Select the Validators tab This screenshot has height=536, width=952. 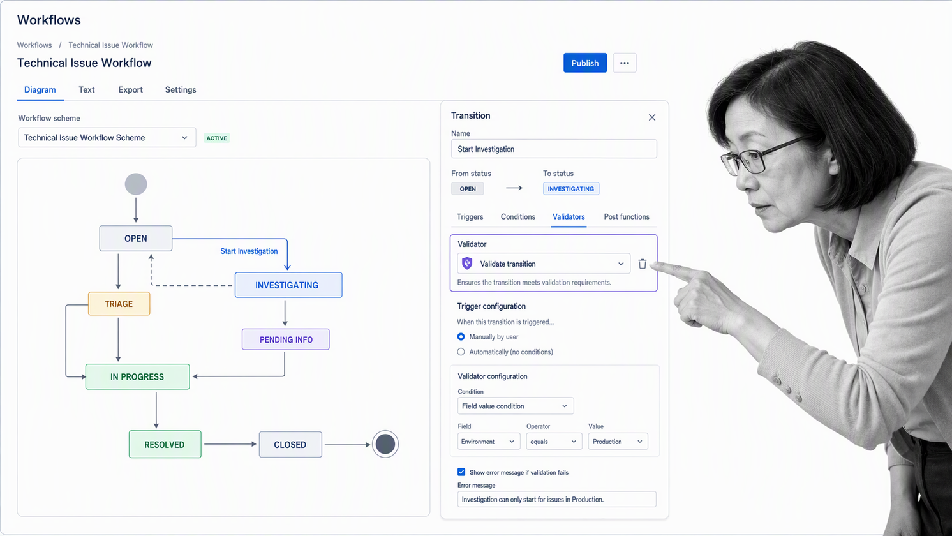pos(569,217)
